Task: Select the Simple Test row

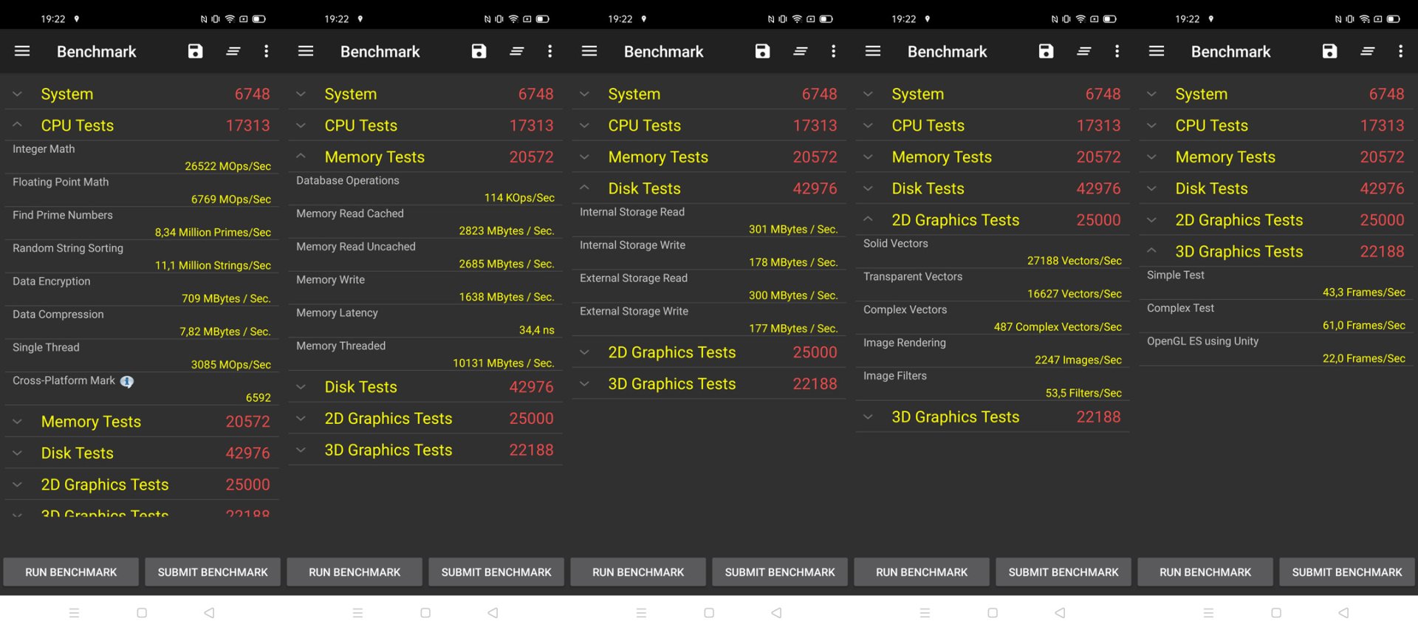Action: click(x=1276, y=284)
